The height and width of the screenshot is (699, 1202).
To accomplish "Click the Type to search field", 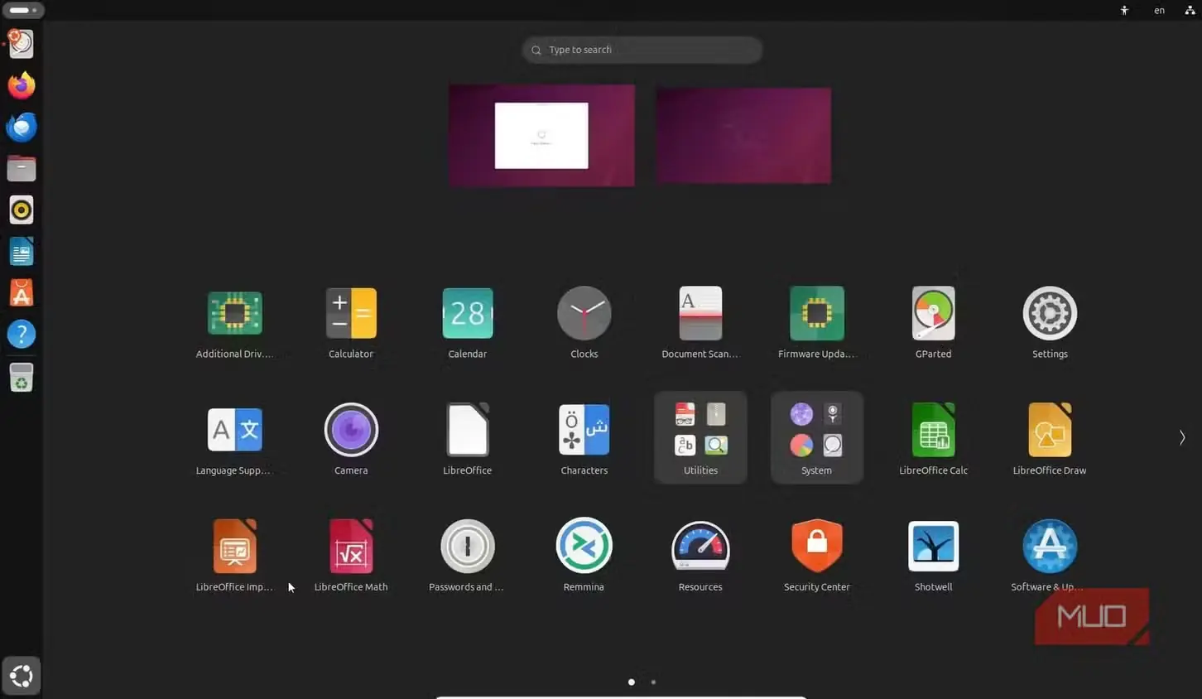I will point(642,50).
